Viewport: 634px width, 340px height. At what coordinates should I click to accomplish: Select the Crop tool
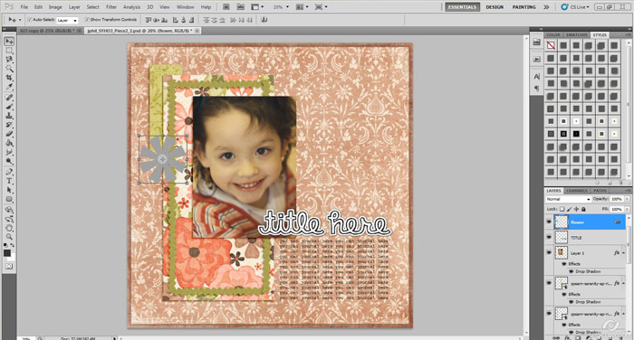point(9,78)
